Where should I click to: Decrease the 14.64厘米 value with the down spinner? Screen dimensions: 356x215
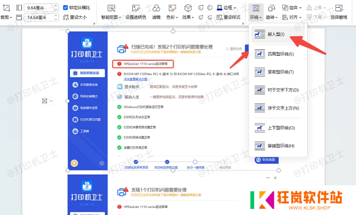click(x=56, y=19)
